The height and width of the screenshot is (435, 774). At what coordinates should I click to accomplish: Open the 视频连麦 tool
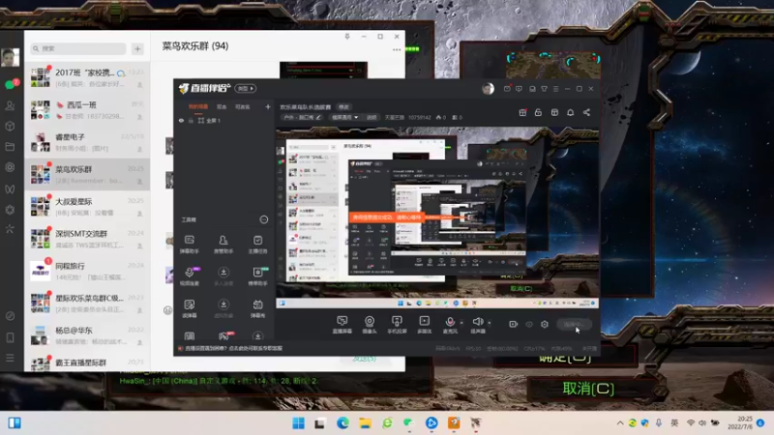[189, 276]
